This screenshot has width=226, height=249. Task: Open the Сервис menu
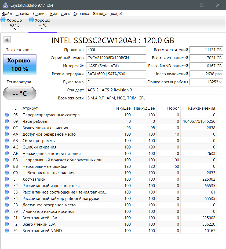pos(40,14)
